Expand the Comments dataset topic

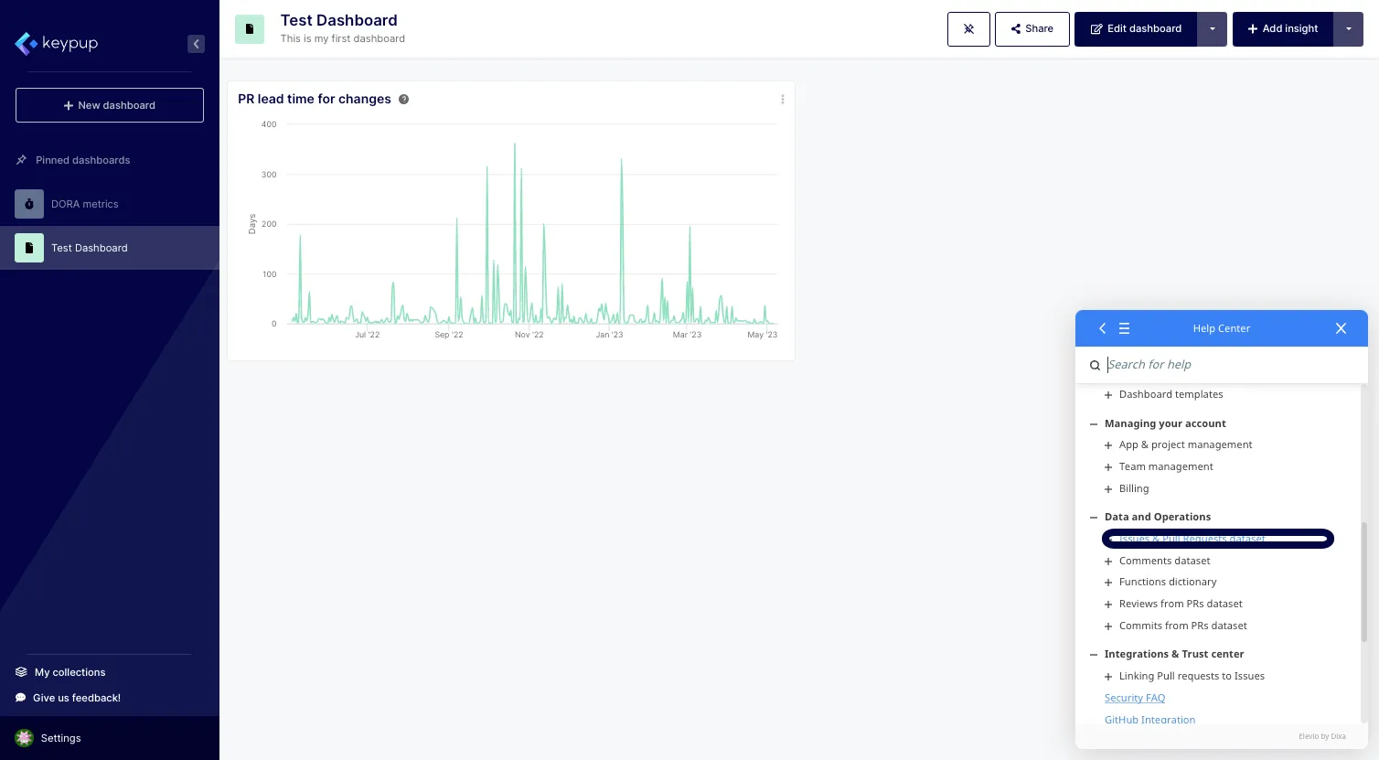point(1108,561)
